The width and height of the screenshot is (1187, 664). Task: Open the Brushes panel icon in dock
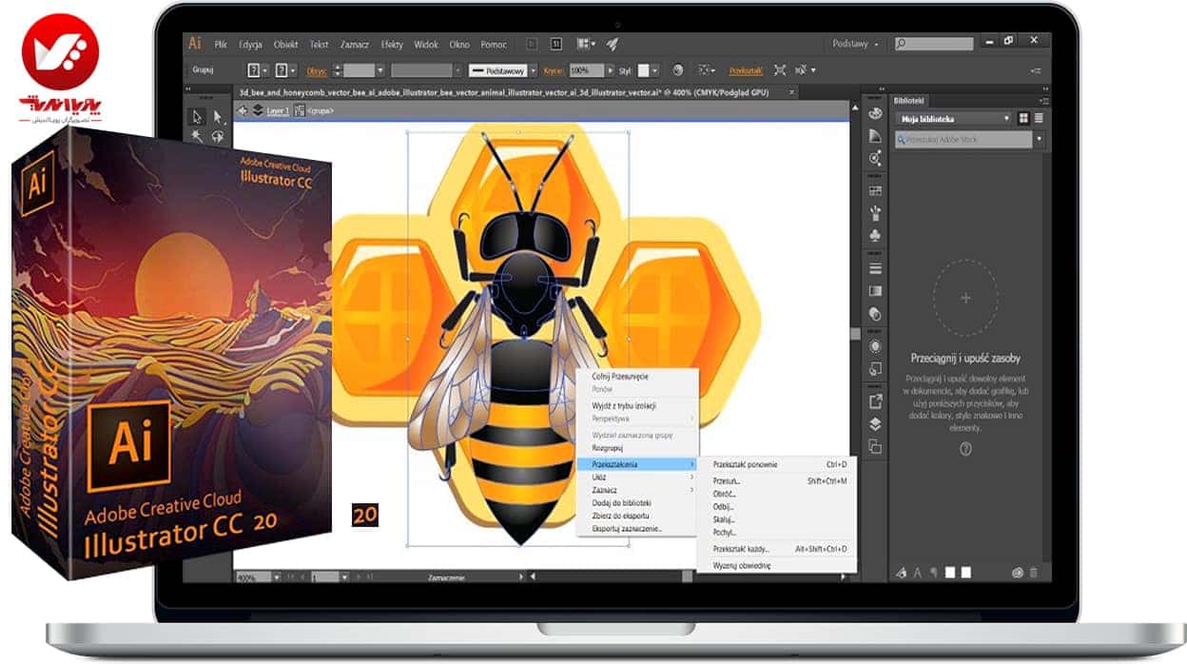875,212
